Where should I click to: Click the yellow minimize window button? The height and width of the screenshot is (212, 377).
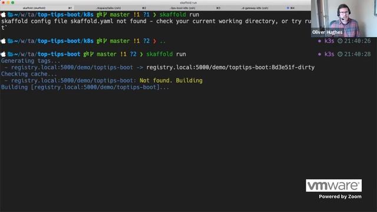[8, 2]
